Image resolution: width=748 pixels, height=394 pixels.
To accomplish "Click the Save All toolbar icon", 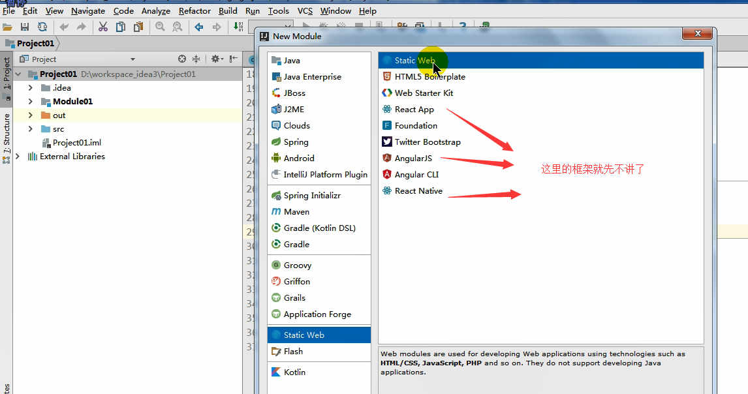I will 25,27.
